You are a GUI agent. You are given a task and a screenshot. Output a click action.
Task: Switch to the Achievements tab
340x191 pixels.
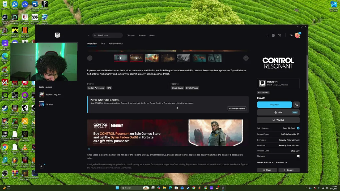(x=116, y=44)
